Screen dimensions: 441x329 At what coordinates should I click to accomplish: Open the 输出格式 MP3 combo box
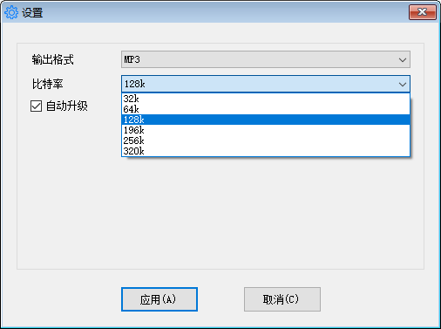tap(266, 59)
